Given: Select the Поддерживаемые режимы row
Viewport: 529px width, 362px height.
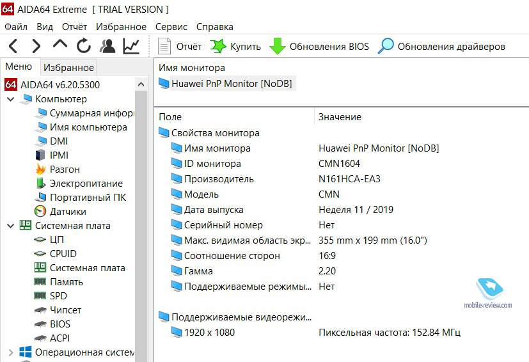Looking at the screenshot, I should pos(241,287).
